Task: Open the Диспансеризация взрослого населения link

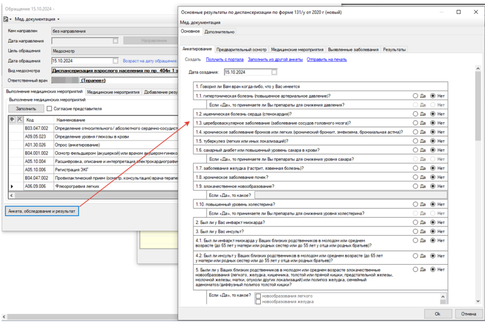Action: pyautogui.click(x=115, y=71)
